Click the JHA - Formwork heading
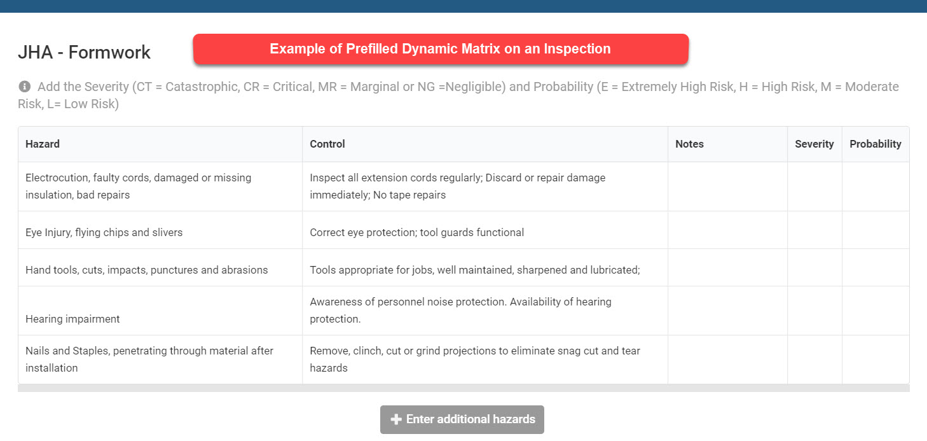This screenshot has height=441, width=927. 84,52
